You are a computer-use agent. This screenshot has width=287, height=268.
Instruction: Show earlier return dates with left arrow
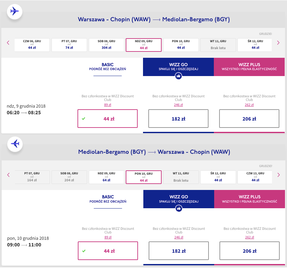(8, 175)
